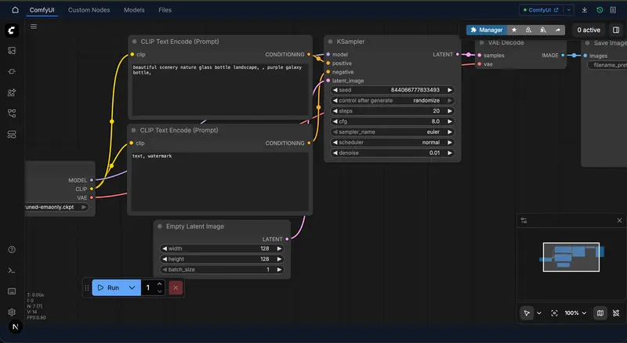The image size is (627, 343).
Task: Click the denoise slider in KSampler
Action: tap(393, 153)
